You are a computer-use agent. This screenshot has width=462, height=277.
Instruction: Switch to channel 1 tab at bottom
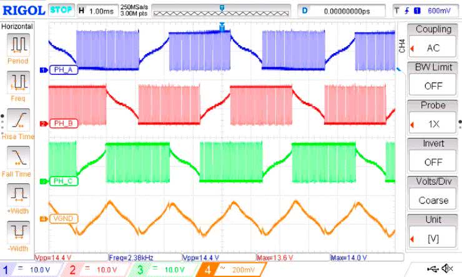(x=29, y=269)
